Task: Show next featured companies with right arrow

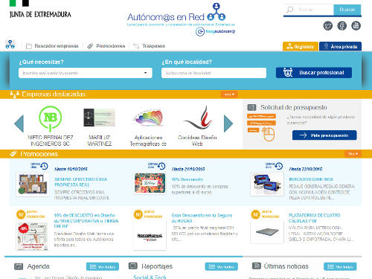Action: 228,124
